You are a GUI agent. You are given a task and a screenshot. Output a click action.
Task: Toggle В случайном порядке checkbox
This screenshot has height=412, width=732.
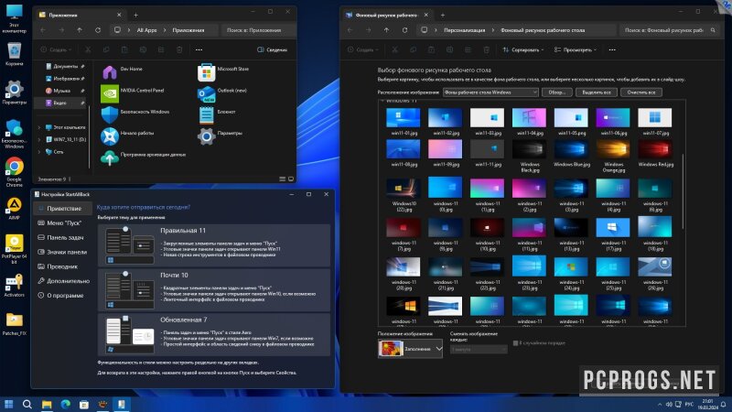pos(515,342)
